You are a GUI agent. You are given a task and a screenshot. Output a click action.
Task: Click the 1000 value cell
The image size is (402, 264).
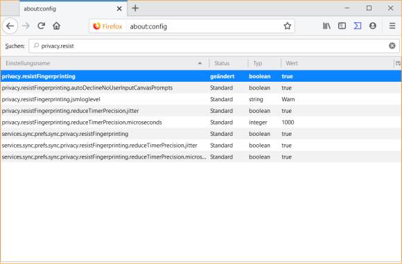[x=288, y=123]
